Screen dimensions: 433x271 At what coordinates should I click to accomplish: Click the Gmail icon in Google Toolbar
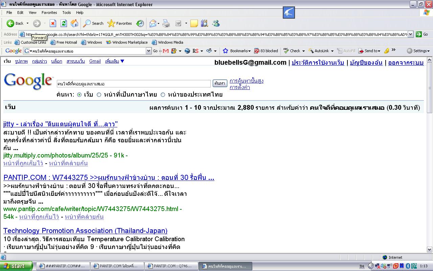(x=165, y=51)
